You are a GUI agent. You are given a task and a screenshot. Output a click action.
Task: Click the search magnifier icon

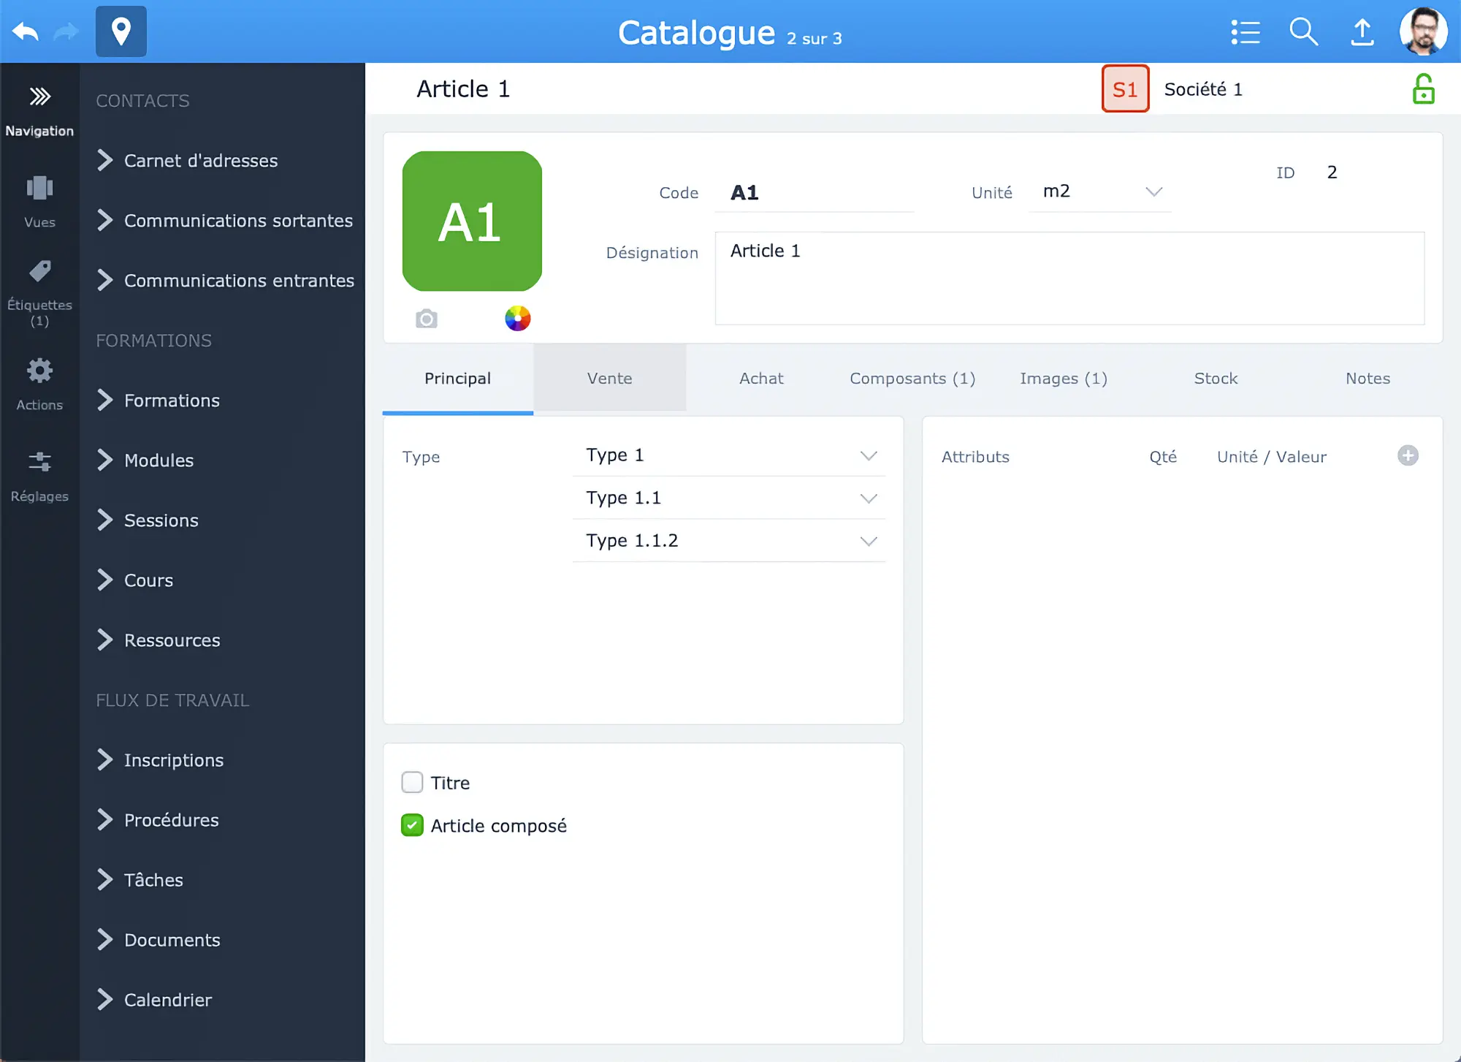point(1303,32)
